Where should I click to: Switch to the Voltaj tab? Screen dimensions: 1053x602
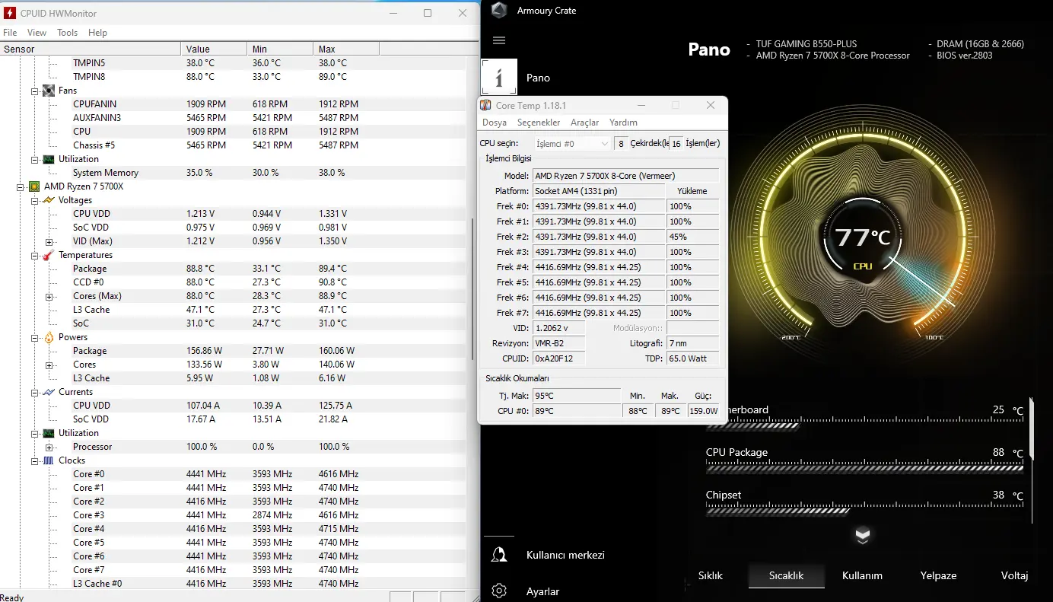(1014, 575)
